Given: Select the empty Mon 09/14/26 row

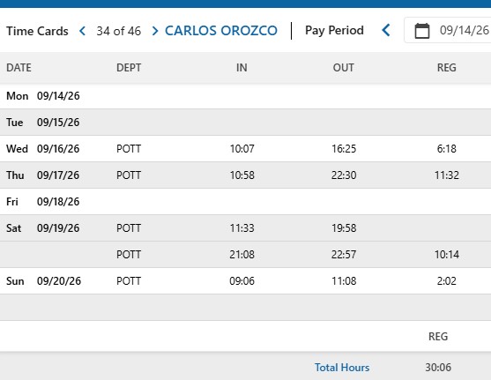Looking at the screenshot, I should (x=245, y=96).
